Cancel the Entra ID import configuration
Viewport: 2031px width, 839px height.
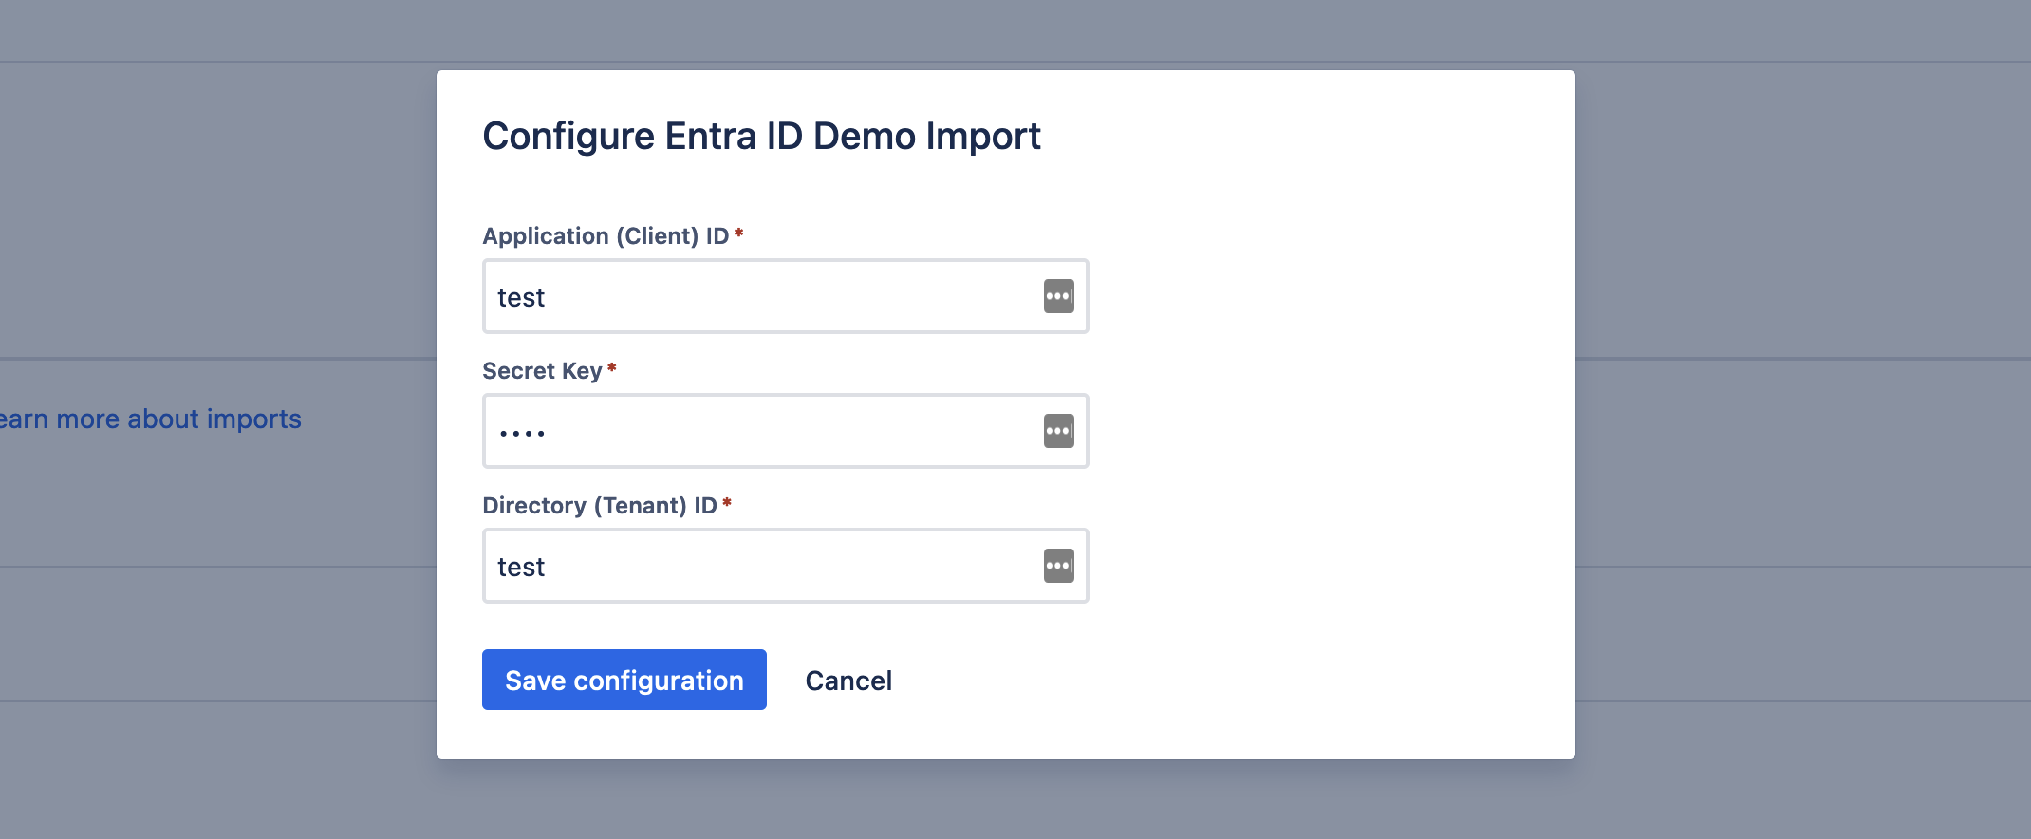[848, 681]
